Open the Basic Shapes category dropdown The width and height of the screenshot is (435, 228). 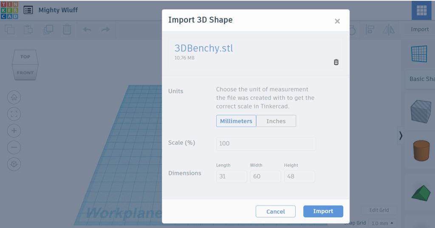pyautogui.click(x=421, y=79)
